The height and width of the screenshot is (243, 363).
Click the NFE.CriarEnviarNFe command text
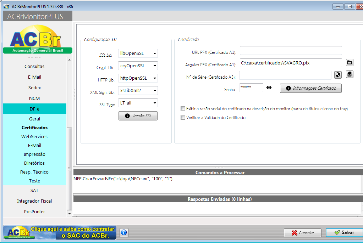click(x=123, y=179)
